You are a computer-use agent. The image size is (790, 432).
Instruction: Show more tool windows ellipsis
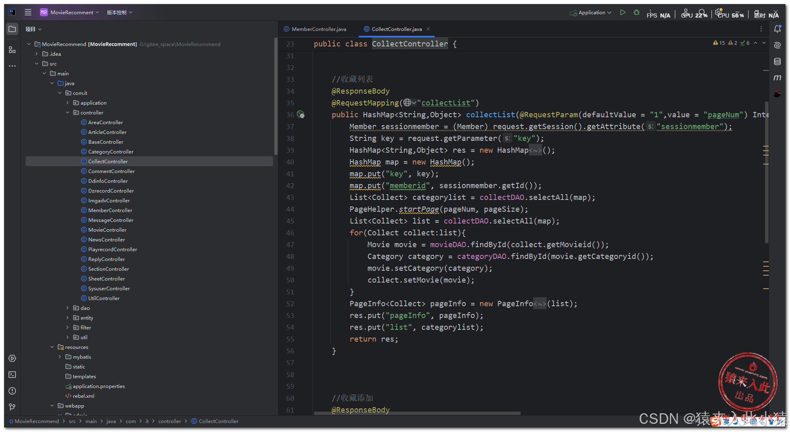[12, 66]
